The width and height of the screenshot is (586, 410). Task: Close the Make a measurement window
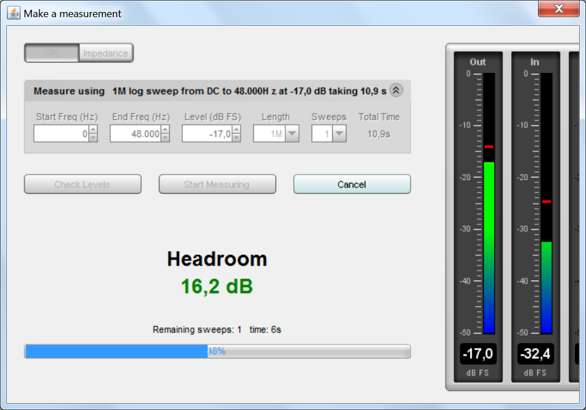(x=559, y=9)
